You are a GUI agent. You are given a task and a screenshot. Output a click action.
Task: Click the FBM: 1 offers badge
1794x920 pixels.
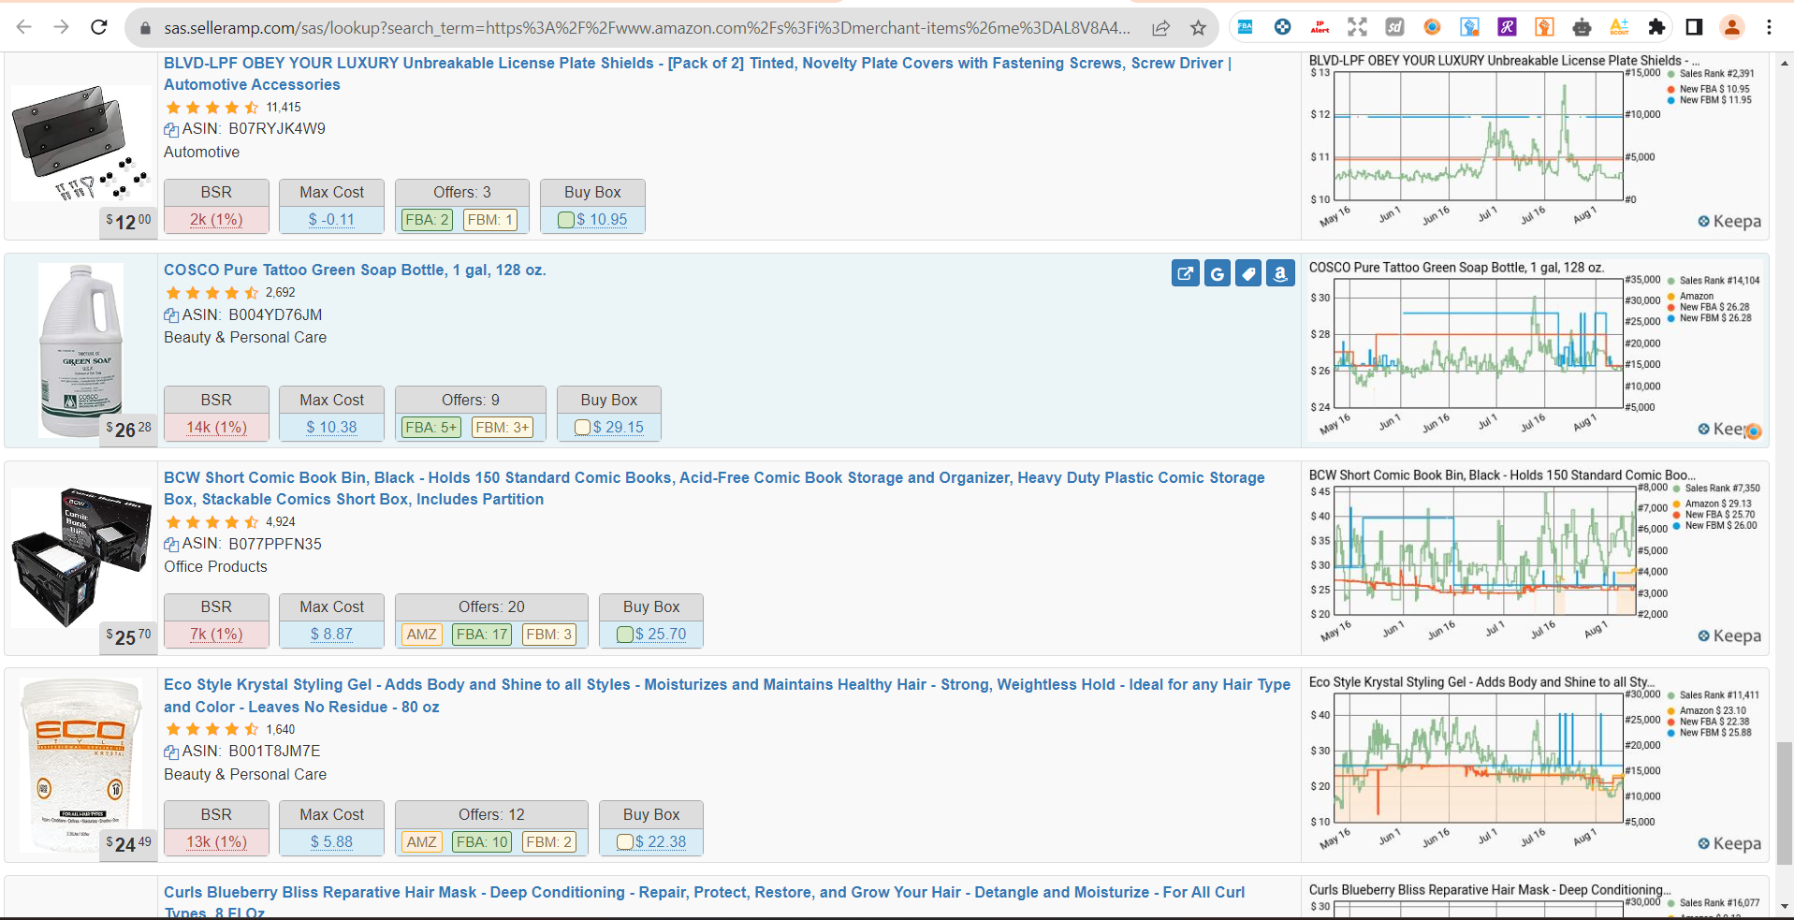[x=490, y=220]
